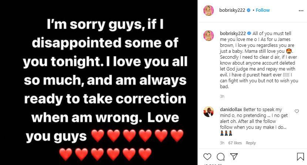Open the comment bubble icon

pyautogui.click(x=220, y=157)
